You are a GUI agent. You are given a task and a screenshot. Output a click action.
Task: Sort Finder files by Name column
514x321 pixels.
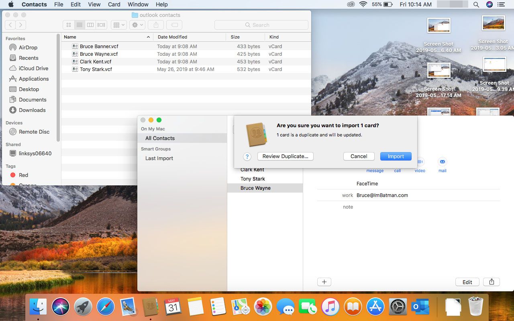click(107, 37)
